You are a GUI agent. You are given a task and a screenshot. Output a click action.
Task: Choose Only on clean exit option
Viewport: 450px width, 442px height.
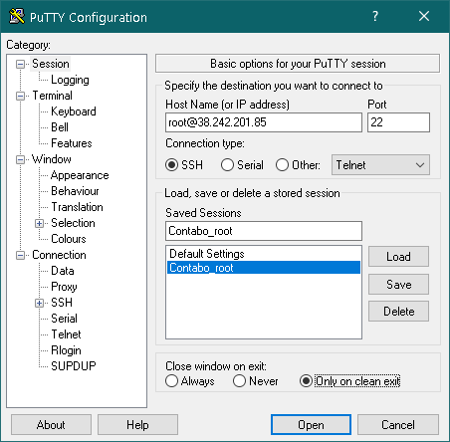(306, 381)
